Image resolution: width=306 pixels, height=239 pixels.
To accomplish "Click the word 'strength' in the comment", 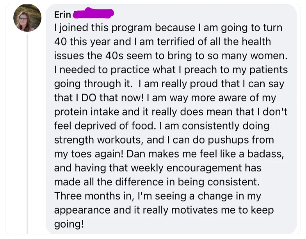I will [74, 140].
